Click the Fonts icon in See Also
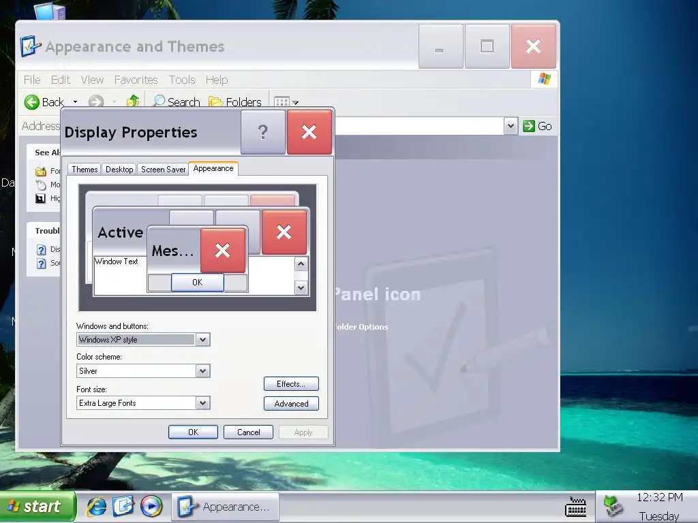This screenshot has width=698, height=523. point(40,171)
